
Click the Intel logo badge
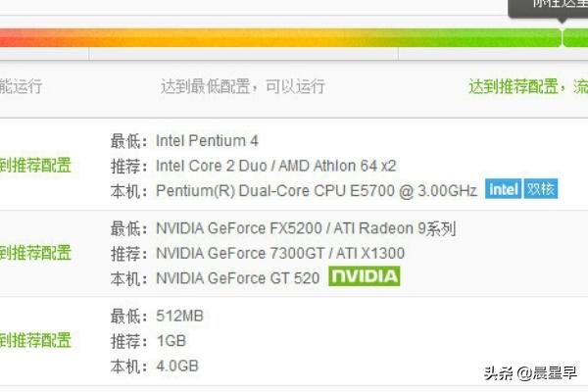point(504,188)
